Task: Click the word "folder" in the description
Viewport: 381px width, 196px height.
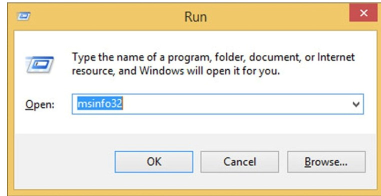Action: [230, 57]
